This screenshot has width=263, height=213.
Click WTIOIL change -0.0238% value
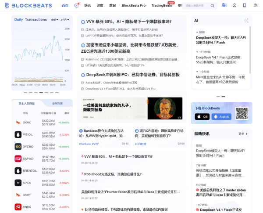click(64, 135)
